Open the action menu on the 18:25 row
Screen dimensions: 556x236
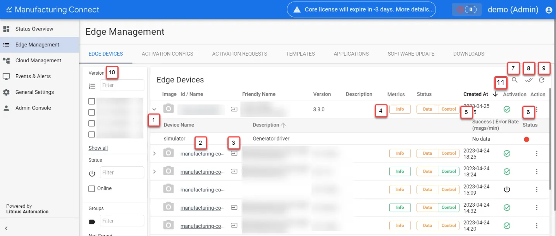coord(537,154)
